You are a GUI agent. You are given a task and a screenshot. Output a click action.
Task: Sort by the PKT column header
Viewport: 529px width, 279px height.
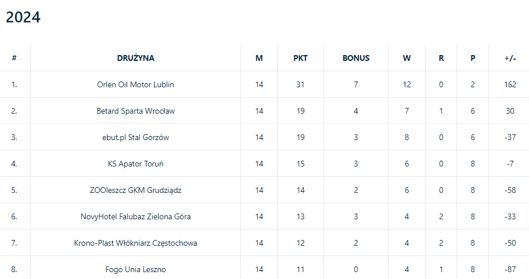point(300,58)
